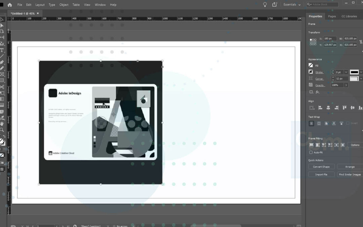The image size is (363, 227).
Task: Open the Object menu
Action: click(x=64, y=5)
